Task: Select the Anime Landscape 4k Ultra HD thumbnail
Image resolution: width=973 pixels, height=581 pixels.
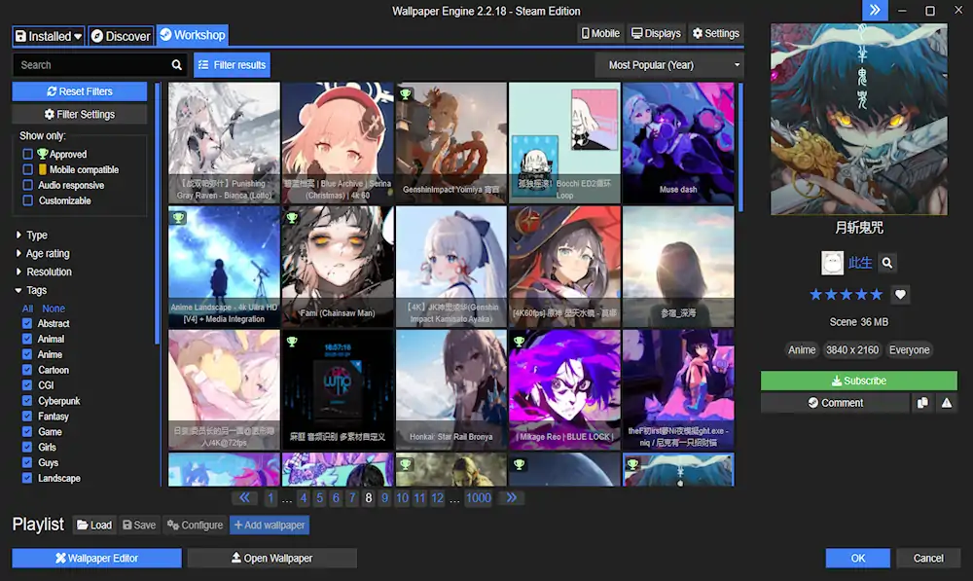Action: tap(224, 267)
